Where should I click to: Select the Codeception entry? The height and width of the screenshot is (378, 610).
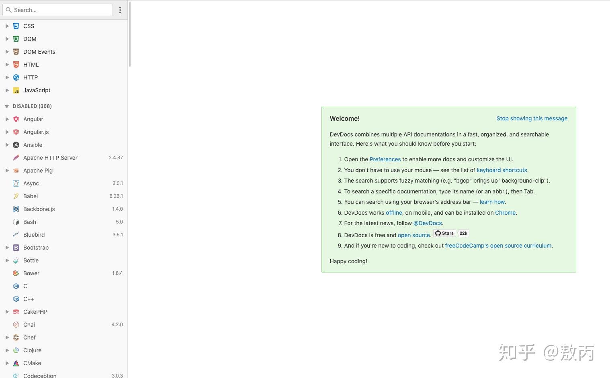[64, 375]
